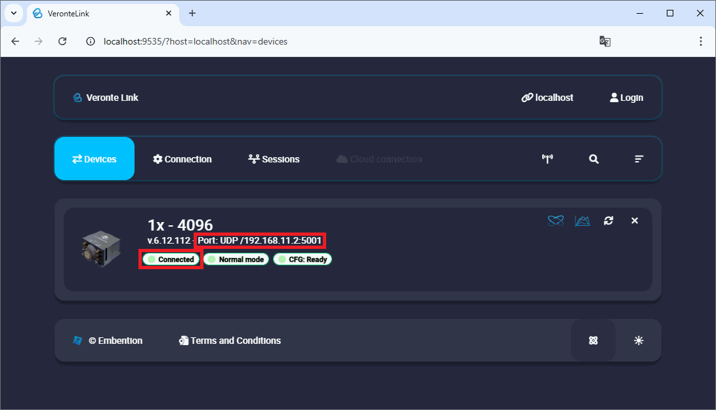This screenshot has width=716, height=410.
Task: Click the magnifying glass search icon
Action: pos(594,159)
